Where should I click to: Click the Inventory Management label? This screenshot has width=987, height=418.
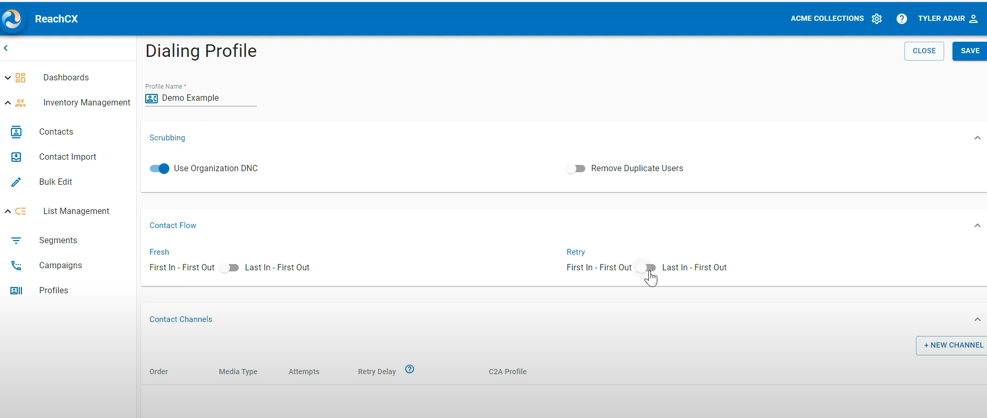coord(87,103)
